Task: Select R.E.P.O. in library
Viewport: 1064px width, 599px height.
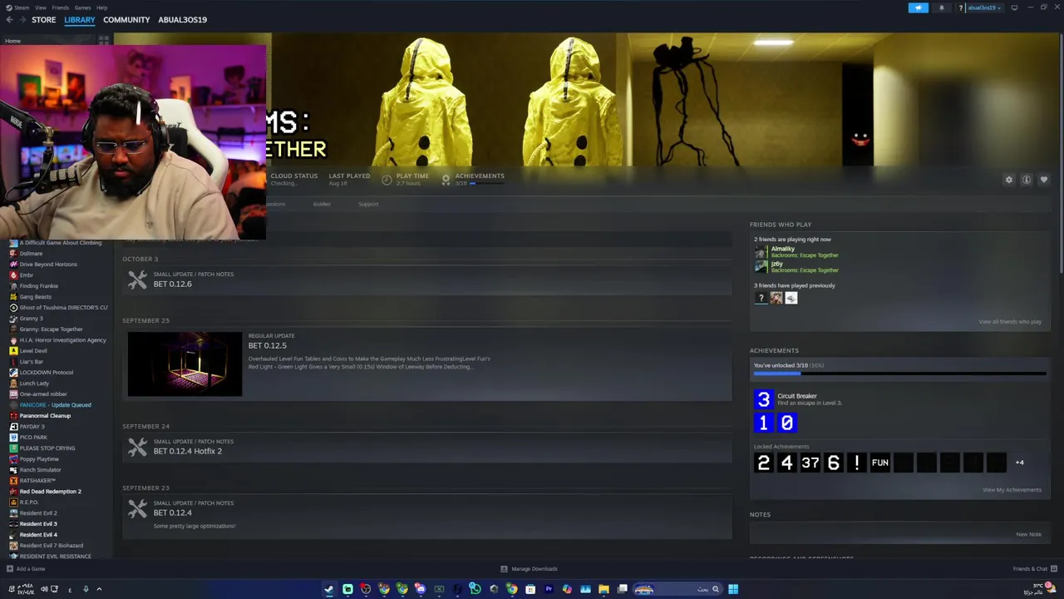Action: (x=29, y=502)
